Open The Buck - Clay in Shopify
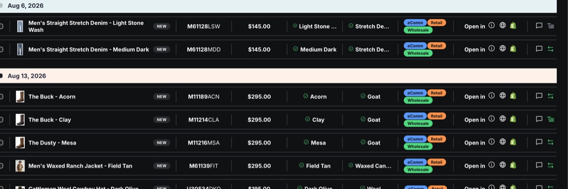The height and width of the screenshot is (189, 568). tap(513, 119)
